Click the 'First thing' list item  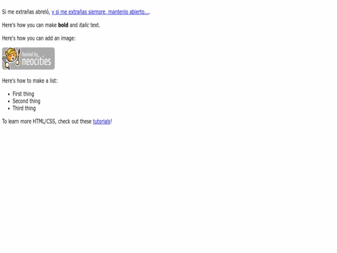(23, 94)
